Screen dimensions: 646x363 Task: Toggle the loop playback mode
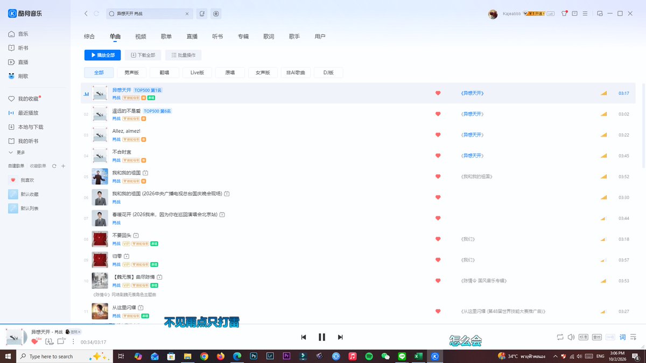[560, 337]
